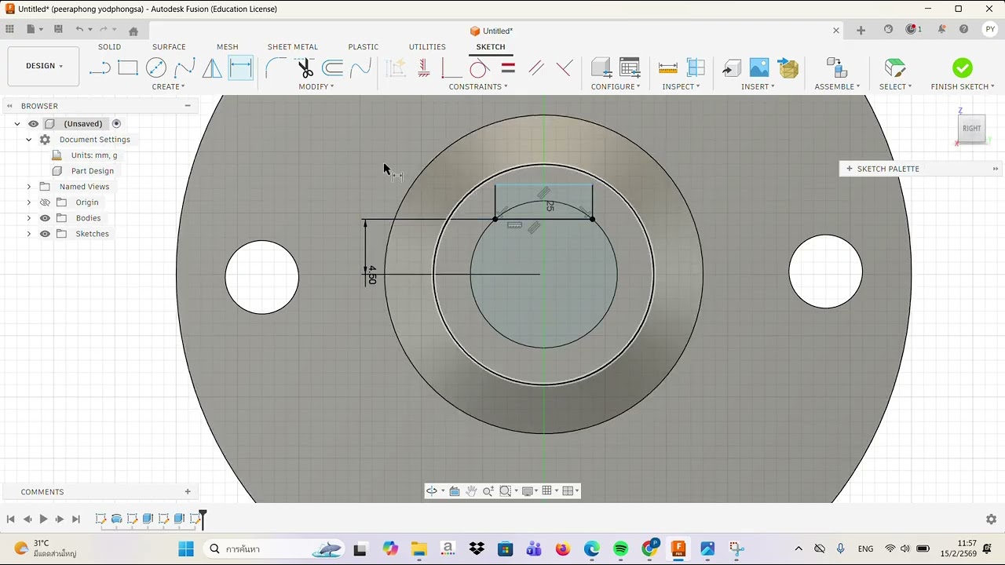The height and width of the screenshot is (565, 1005).
Task: Click the Right face of the ViewCube
Action: tap(971, 129)
